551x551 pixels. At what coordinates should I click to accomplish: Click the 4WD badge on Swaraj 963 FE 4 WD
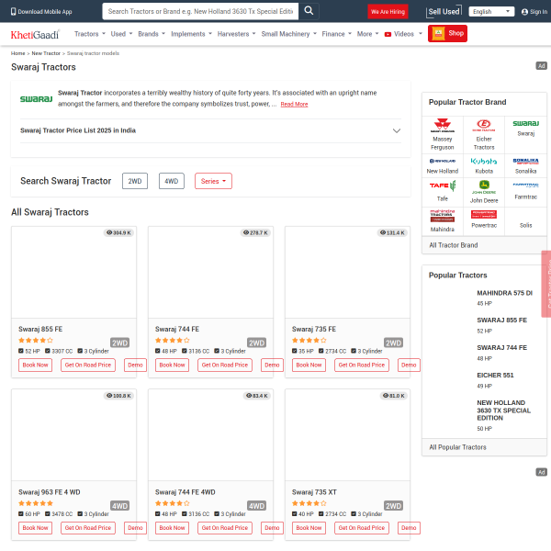pyautogui.click(x=119, y=506)
